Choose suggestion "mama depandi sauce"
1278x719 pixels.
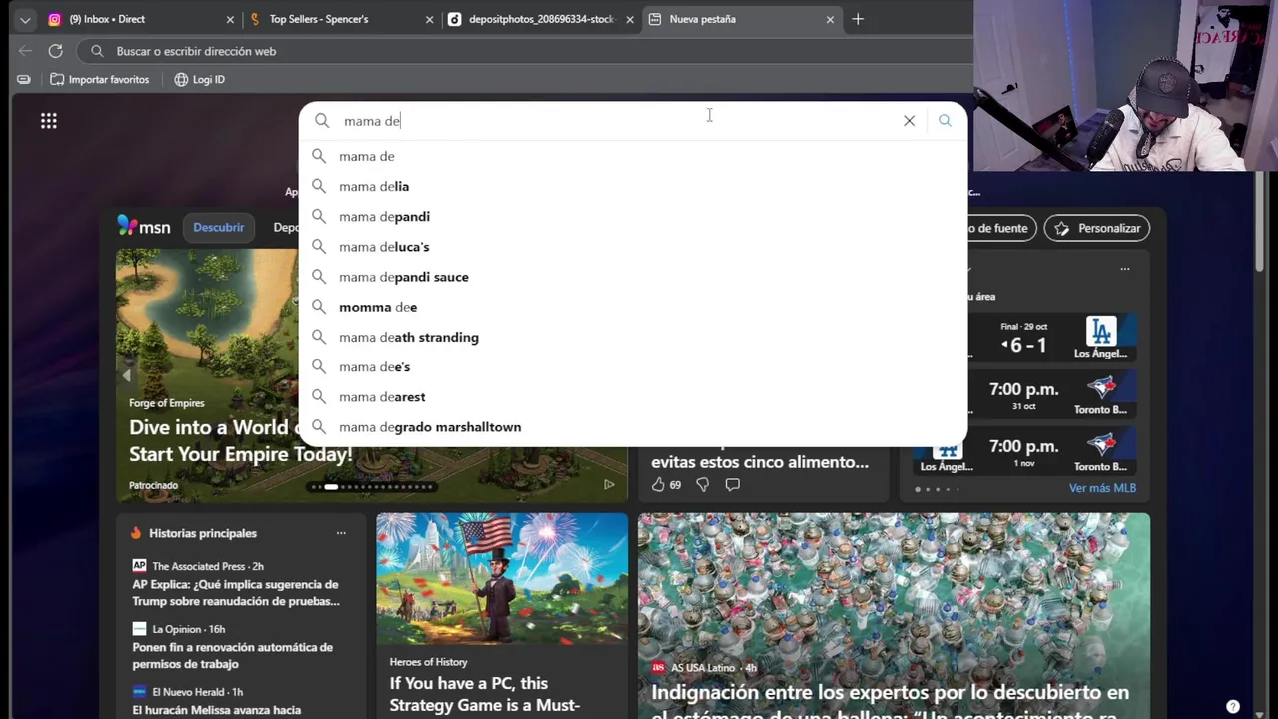click(x=633, y=277)
